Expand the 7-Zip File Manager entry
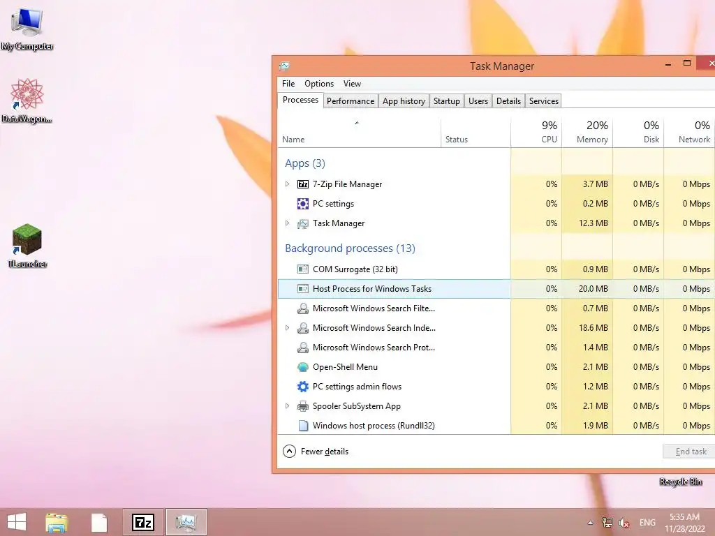Screen dimensions: 715x536 287,184
